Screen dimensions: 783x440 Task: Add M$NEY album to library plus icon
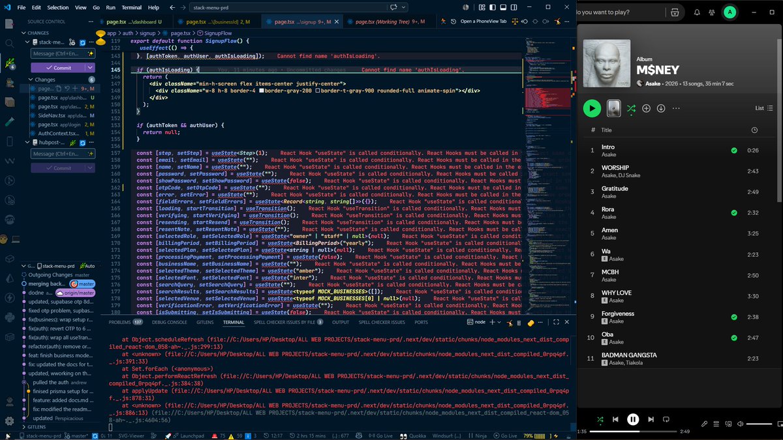(647, 108)
